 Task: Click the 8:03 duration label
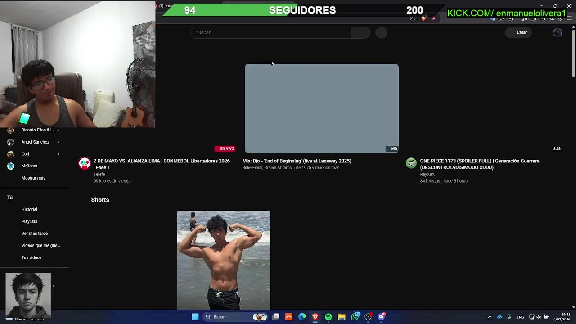tap(557, 148)
